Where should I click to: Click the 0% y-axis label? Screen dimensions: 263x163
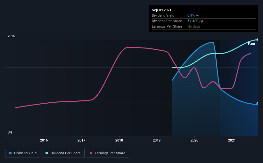[x=10, y=132]
